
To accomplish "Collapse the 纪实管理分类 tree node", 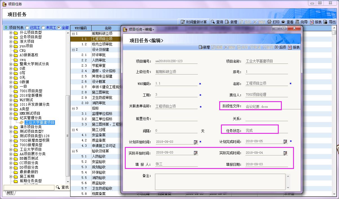I will tap(11, 118).
